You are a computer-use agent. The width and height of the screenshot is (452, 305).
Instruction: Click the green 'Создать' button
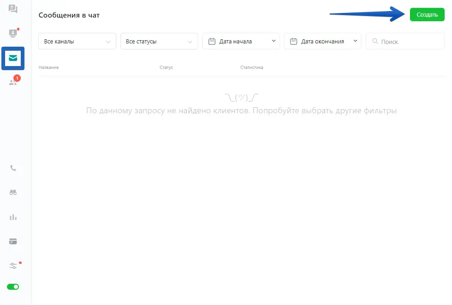[427, 14]
